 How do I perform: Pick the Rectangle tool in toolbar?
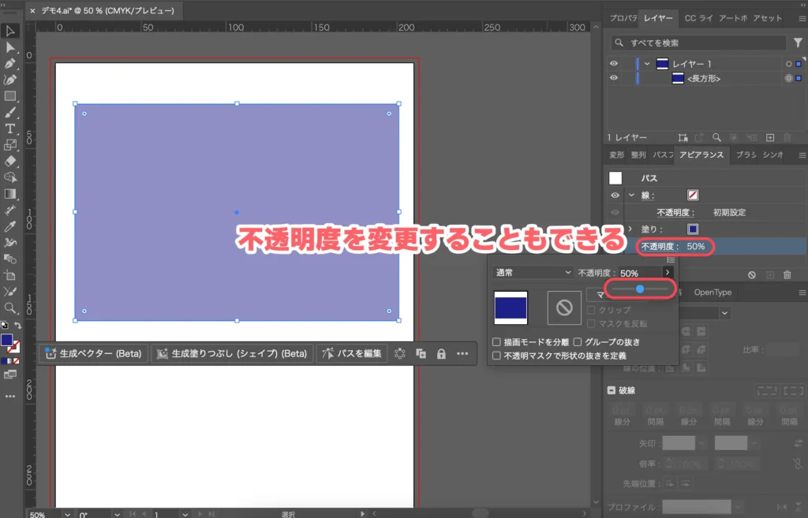point(10,96)
